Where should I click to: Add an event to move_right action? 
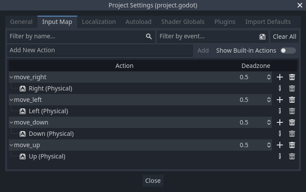click(280, 77)
